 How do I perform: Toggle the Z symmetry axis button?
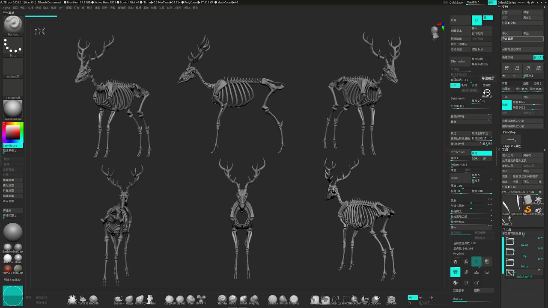pyautogui.click(x=431, y=297)
